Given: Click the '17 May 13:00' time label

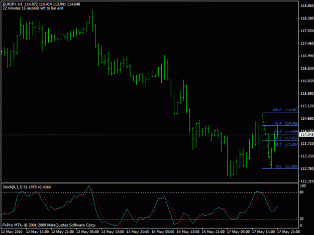Looking at the screenshot, I should pos(263,232).
